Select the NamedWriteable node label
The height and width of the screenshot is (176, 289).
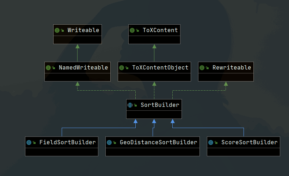[84, 68]
